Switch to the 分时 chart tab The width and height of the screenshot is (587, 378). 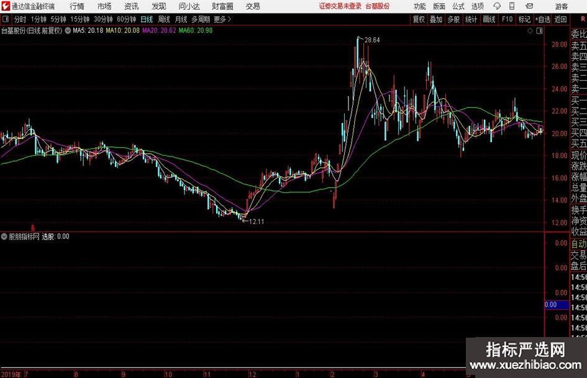click(x=20, y=19)
